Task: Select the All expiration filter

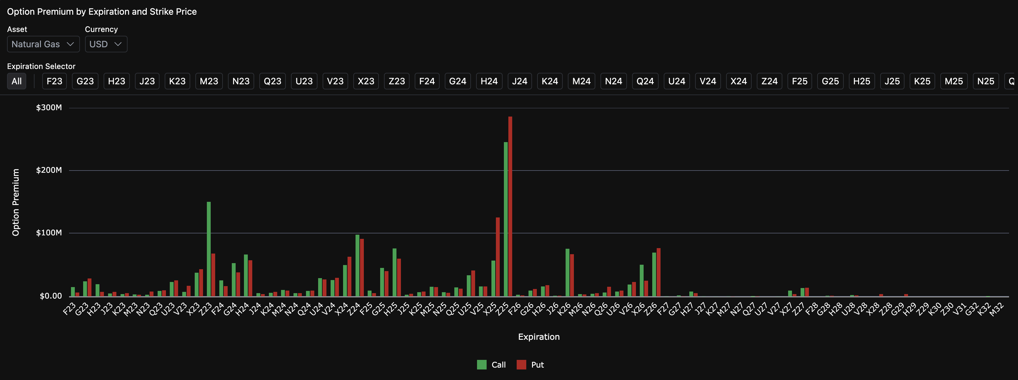Action: coord(17,81)
